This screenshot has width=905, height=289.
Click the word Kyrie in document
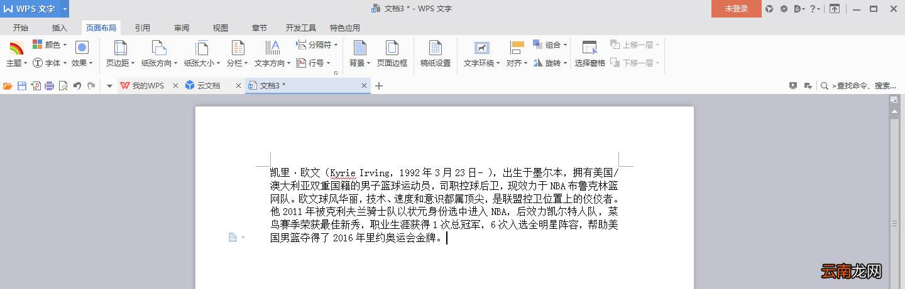(343, 172)
